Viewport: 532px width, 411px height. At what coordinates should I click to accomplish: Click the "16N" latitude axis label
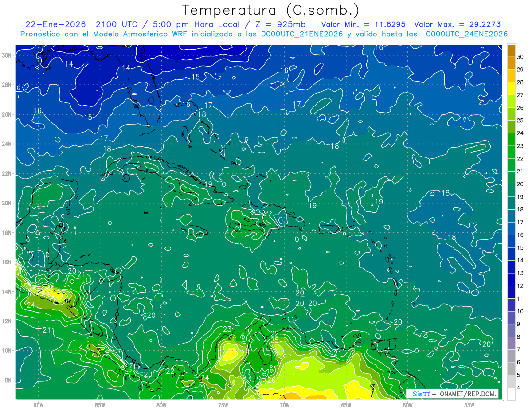[6, 262]
